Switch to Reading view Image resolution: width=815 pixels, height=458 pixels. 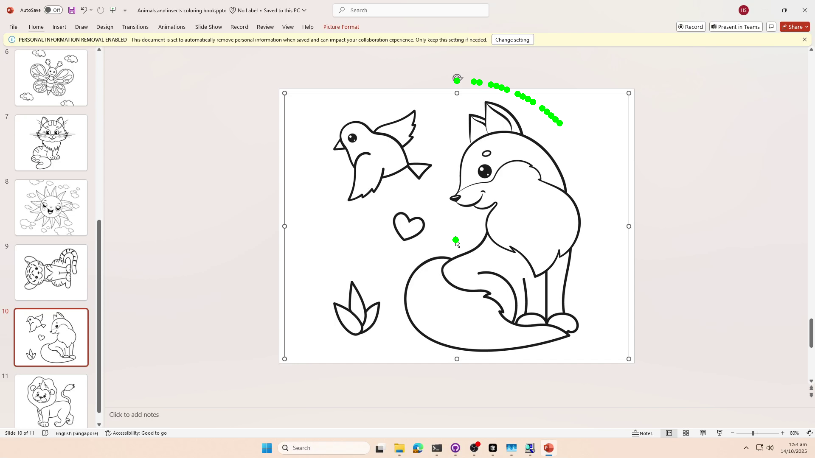(703, 433)
